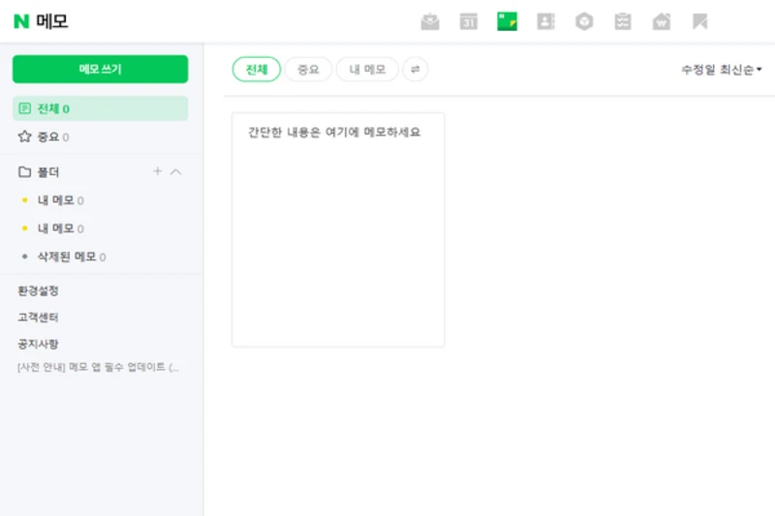Open the 수정일 최신순 sort dropdown
This screenshot has width=775, height=516.
(721, 70)
